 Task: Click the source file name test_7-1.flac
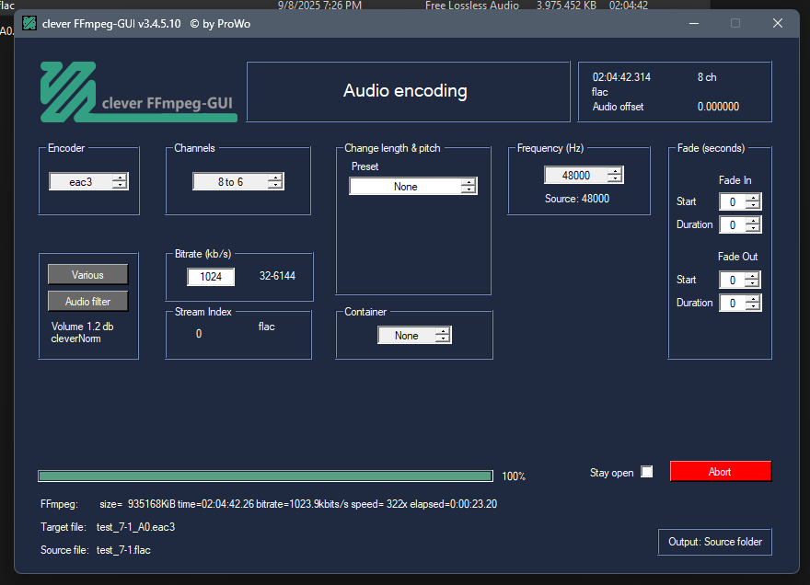point(123,550)
